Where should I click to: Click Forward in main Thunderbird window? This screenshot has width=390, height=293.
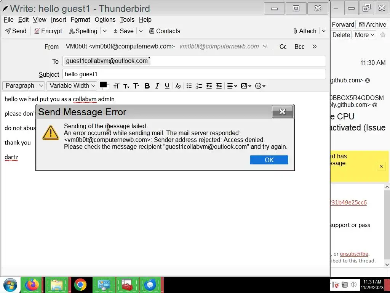(343, 24)
